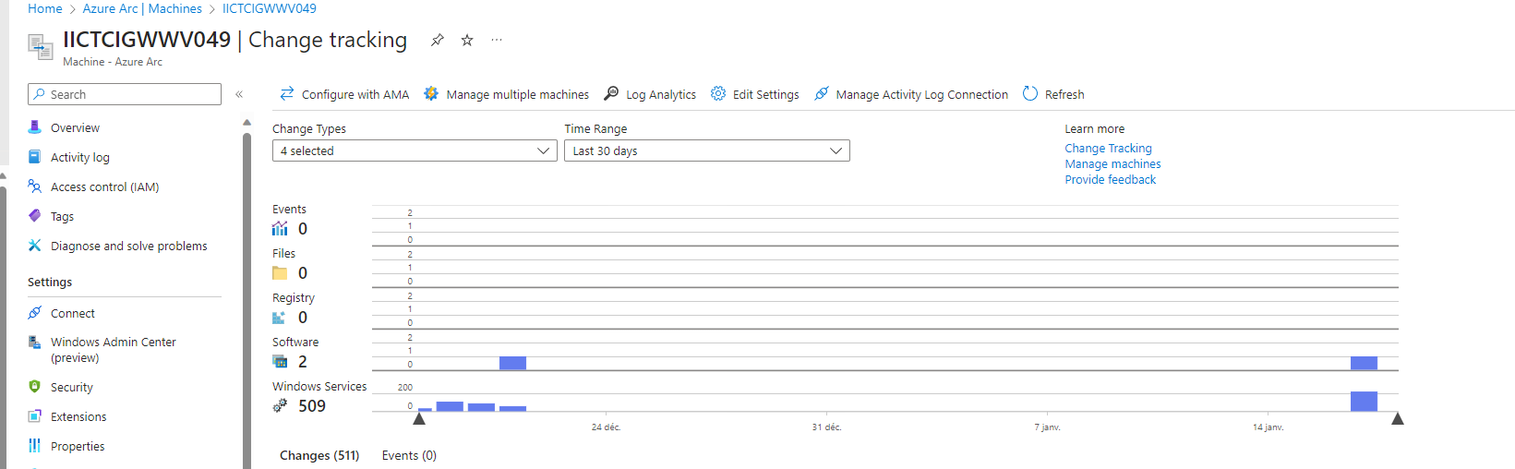1515x469 pixels.
Task: Click the Activity log sidebar icon
Action: [35, 156]
